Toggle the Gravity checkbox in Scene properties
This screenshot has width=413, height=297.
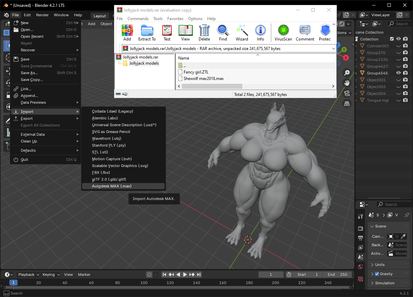coord(377,274)
